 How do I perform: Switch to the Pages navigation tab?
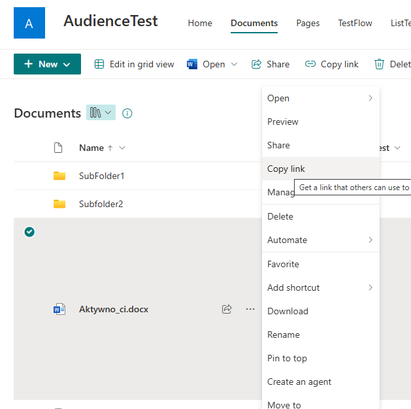pos(308,23)
